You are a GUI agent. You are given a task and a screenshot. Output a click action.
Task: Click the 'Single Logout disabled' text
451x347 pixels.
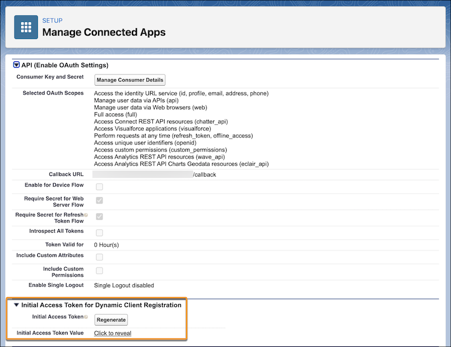click(x=123, y=285)
